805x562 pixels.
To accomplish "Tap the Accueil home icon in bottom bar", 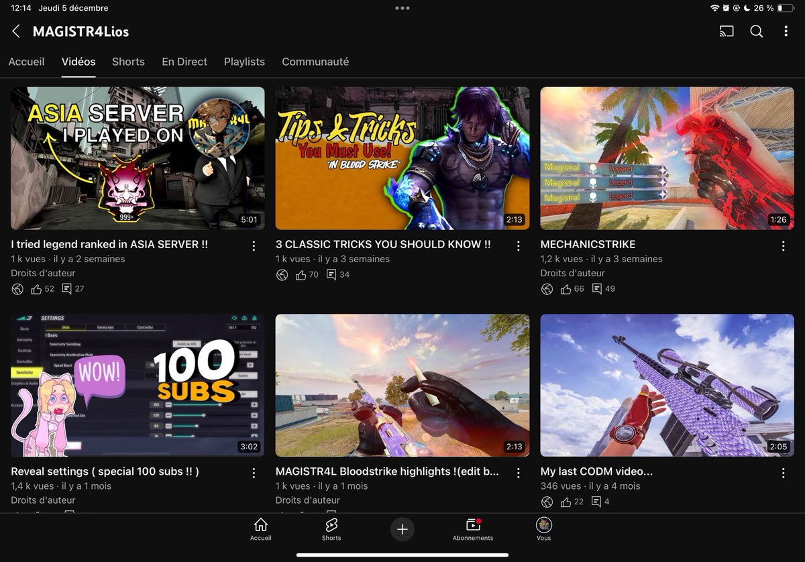I will [261, 529].
